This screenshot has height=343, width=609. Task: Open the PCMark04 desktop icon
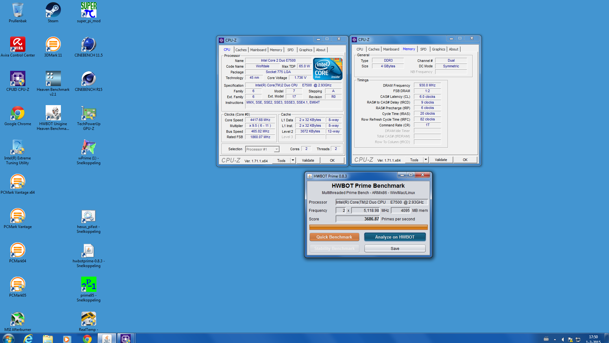[18, 253]
